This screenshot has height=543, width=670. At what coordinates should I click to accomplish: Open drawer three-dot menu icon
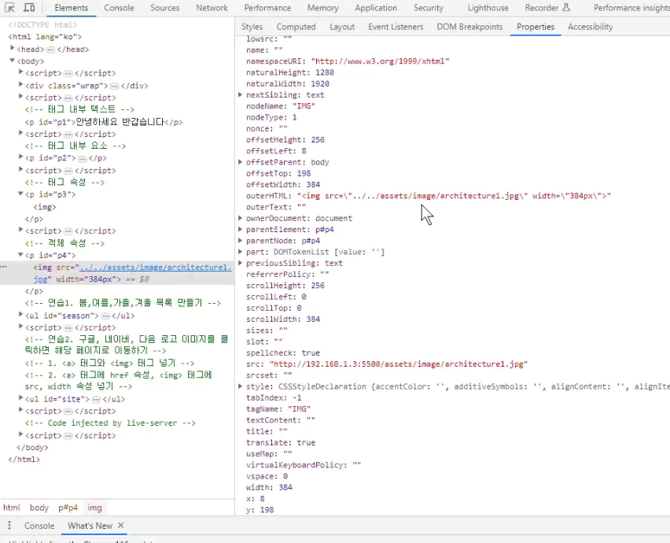[x=9, y=526]
